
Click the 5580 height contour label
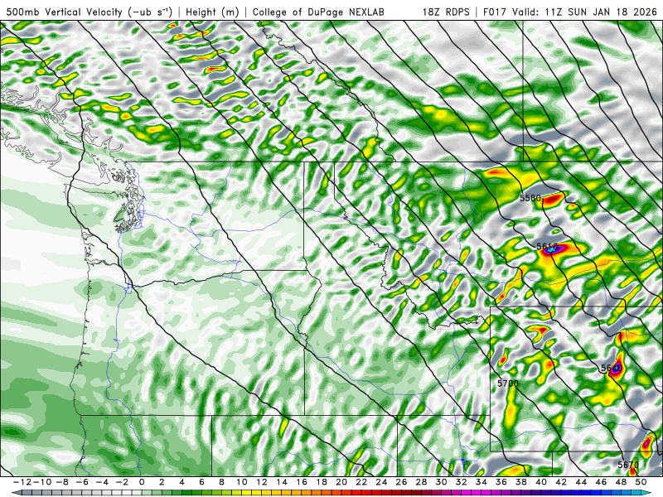[530, 198]
